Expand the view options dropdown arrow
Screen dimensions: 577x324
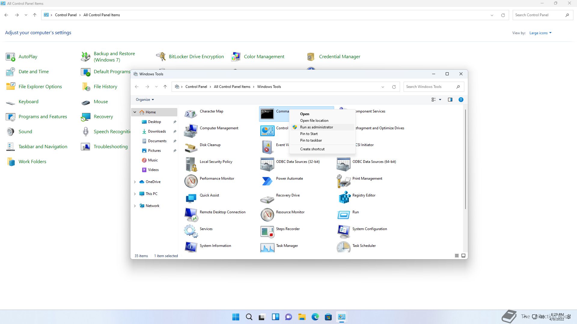pyautogui.click(x=440, y=100)
